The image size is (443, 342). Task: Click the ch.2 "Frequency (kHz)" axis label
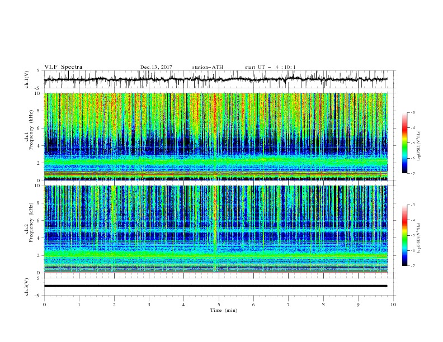[x=31, y=222]
